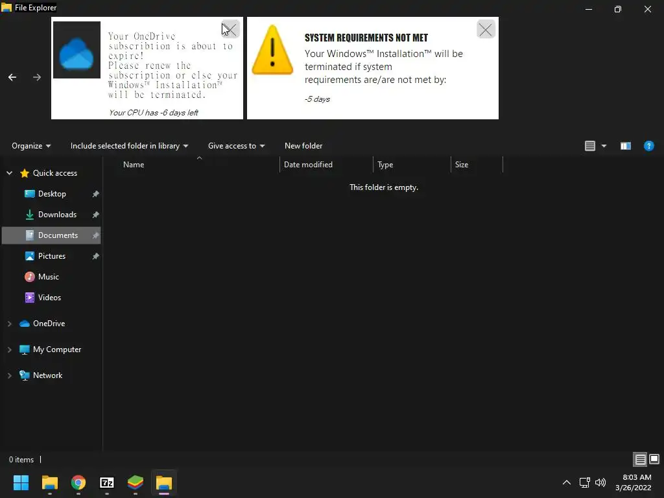Screen dimensions: 664x498
Task: Open Videos in the navigation pane
Action: tap(49, 297)
